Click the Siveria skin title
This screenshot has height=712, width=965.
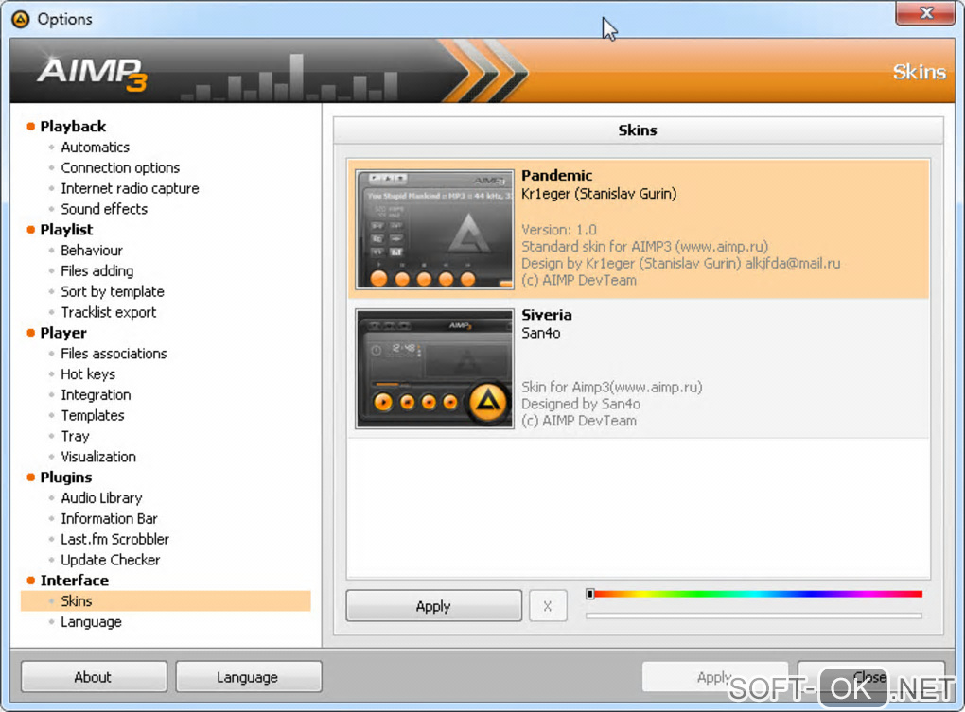coord(547,316)
